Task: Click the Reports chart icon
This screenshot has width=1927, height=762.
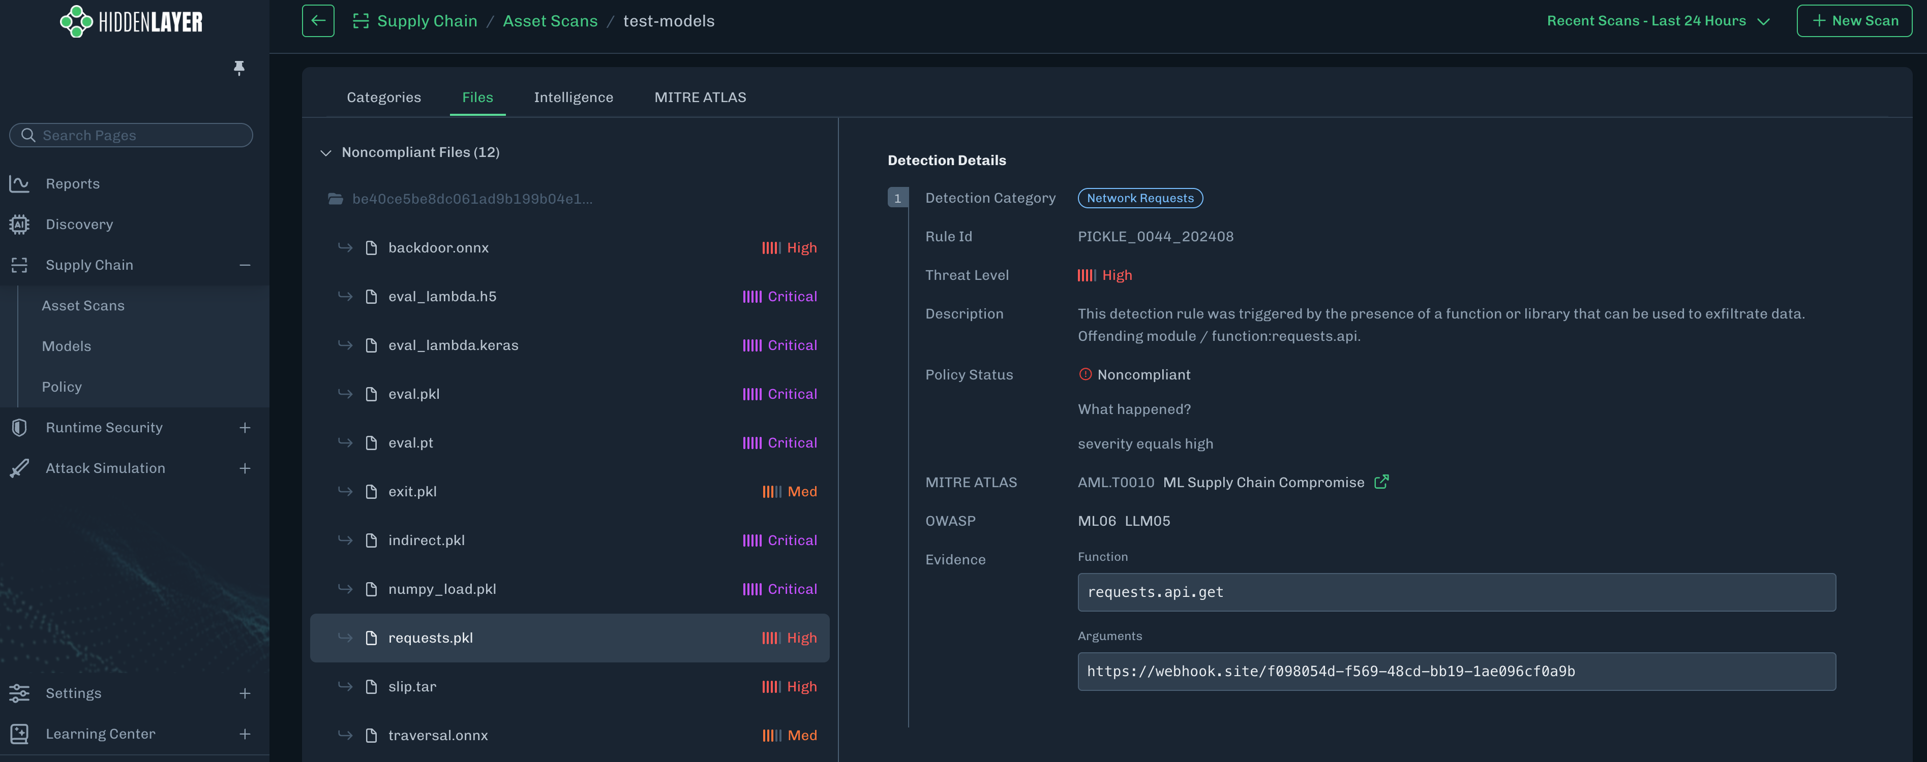Action: 19,184
